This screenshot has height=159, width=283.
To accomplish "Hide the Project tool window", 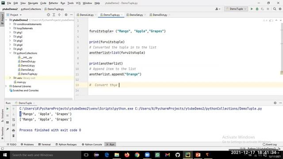I will point(72,15).
